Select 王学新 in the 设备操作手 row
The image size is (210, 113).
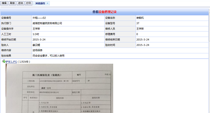coord(36,29)
